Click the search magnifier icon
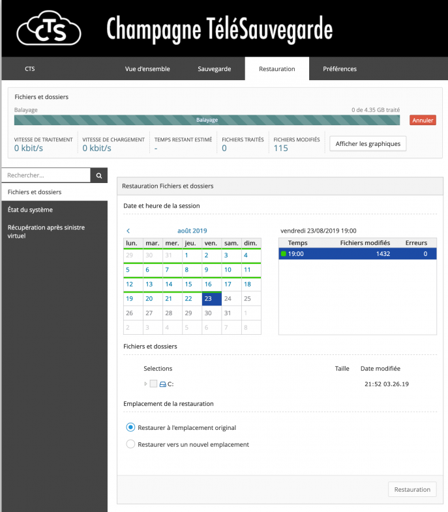The image size is (448, 512). coord(99,175)
